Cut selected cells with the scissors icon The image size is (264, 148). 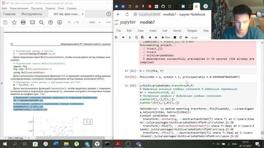(130, 37)
